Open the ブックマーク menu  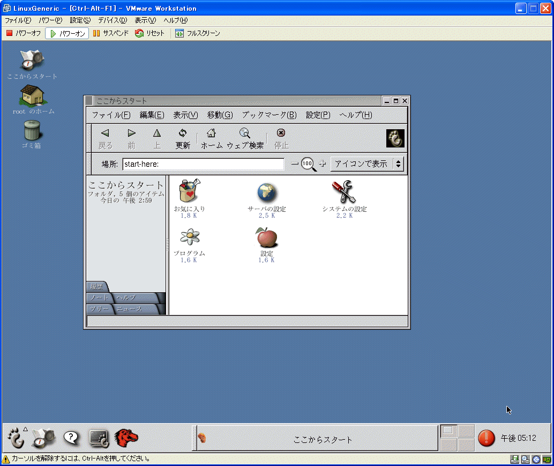[269, 115]
